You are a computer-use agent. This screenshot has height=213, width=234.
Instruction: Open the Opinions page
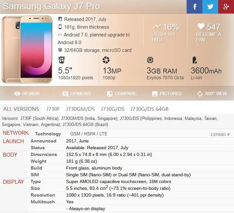76,93
